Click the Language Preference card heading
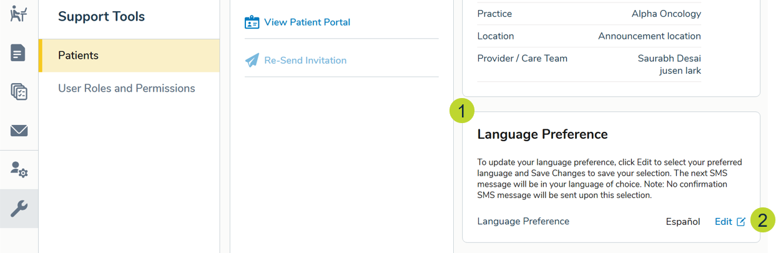The height and width of the screenshot is (253, 776). [542, 134]
